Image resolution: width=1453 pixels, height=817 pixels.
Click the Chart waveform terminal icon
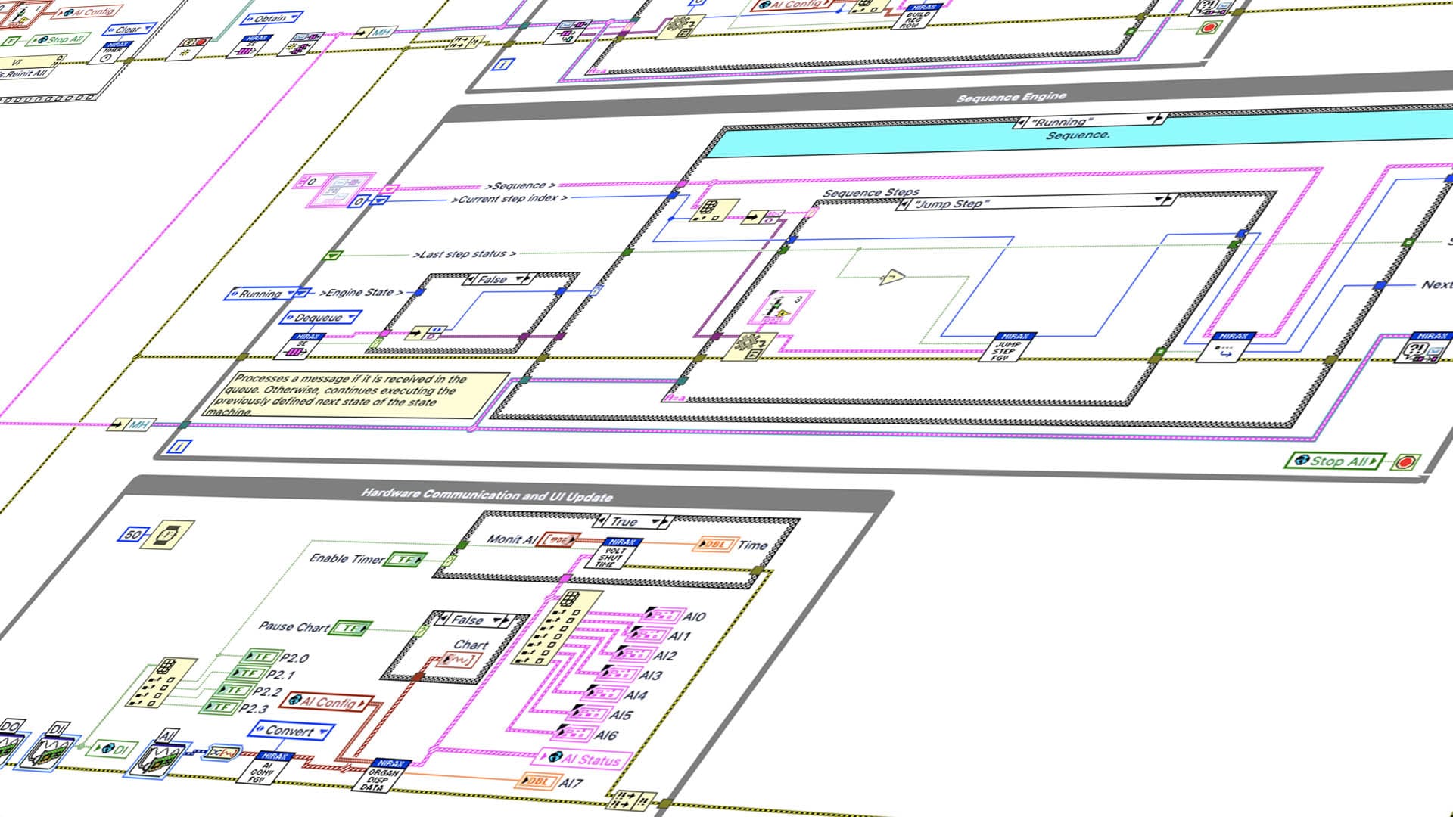click(x=459, y=660)
